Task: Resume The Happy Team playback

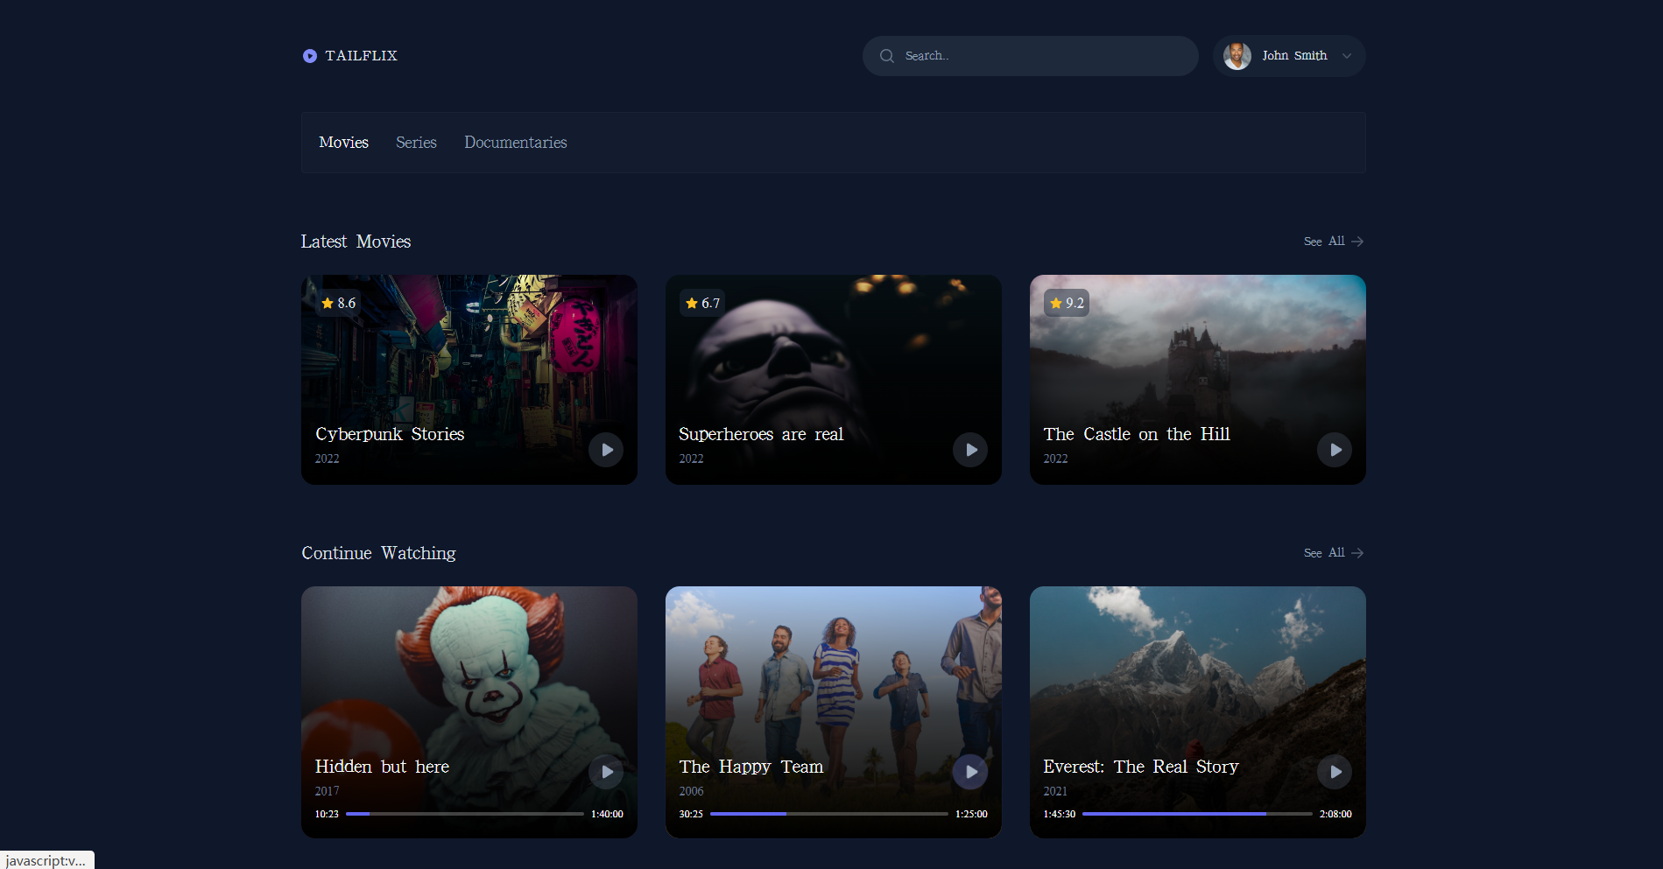Action: [x=970, y=772]
